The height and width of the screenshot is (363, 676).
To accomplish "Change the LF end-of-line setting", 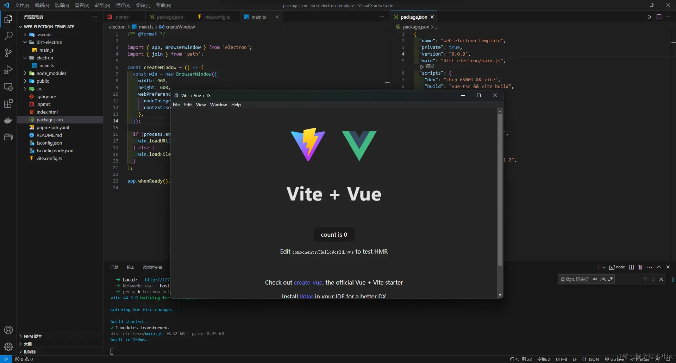I will click(x=575, y=359).
